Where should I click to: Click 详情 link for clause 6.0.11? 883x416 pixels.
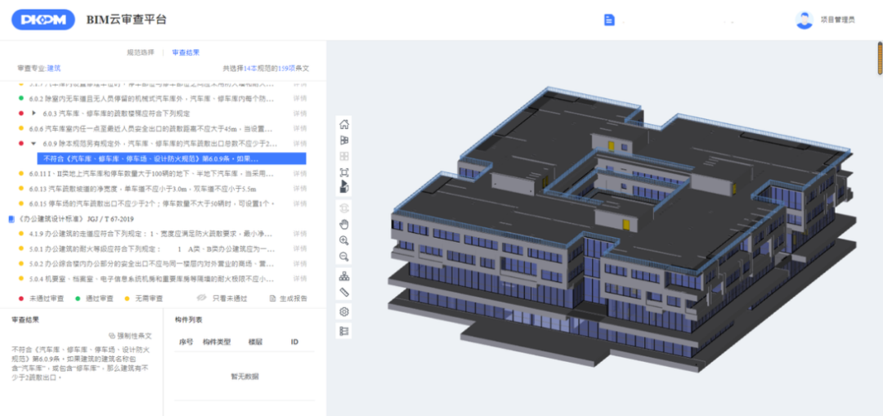click(299, 173)
